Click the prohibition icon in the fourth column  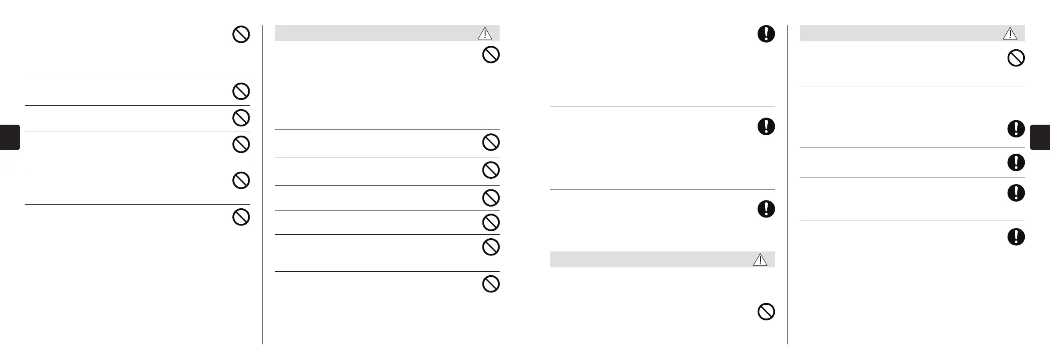[x=1016, y=58]
